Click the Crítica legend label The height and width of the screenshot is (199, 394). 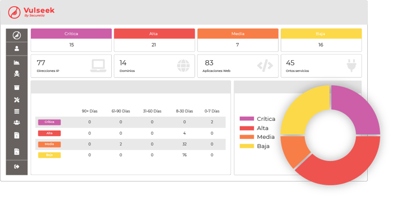(x=266, y=119)
